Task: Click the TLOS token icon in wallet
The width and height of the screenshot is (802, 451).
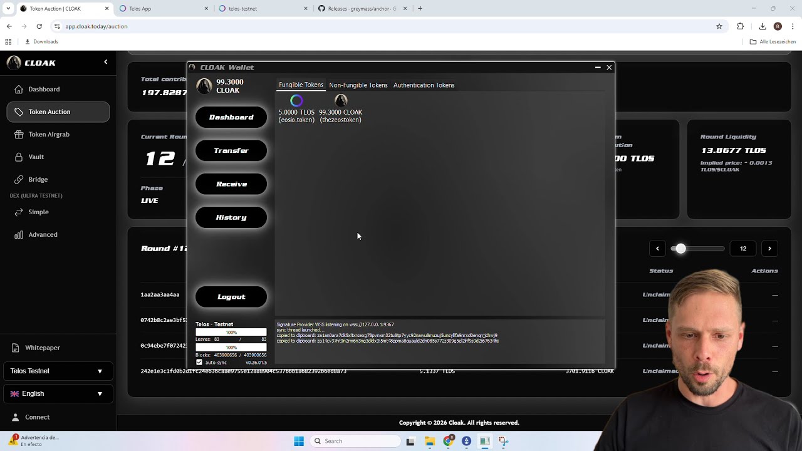Action: pyautogui.click(x=296, y=100)
